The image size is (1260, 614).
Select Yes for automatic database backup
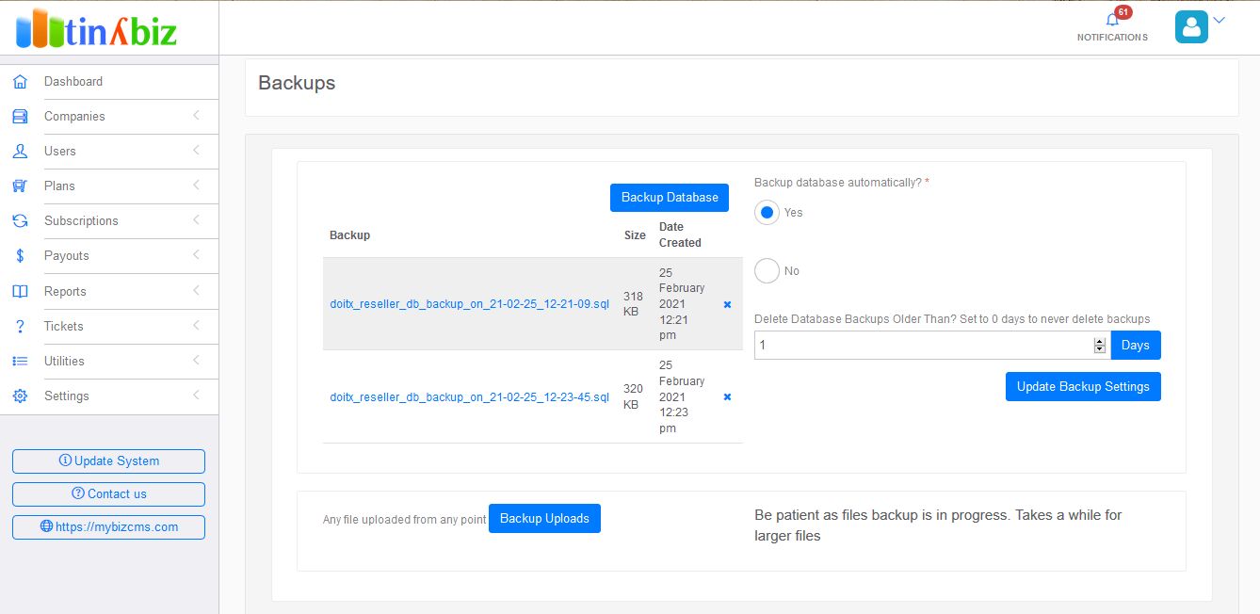point(767,213)
